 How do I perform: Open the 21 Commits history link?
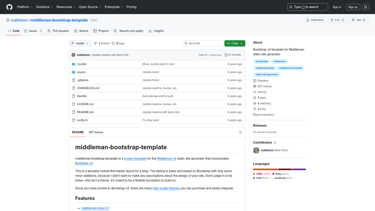232,55
